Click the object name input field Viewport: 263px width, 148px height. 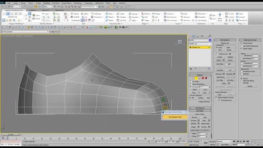coord(198,40)
